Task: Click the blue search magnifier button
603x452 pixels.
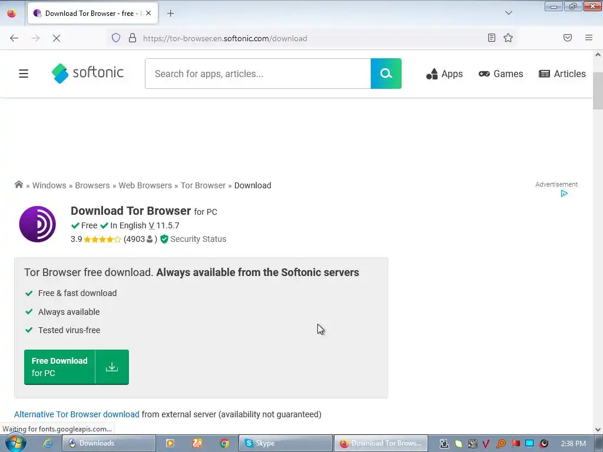Action: pyautogui.click(x=386, y=74)
